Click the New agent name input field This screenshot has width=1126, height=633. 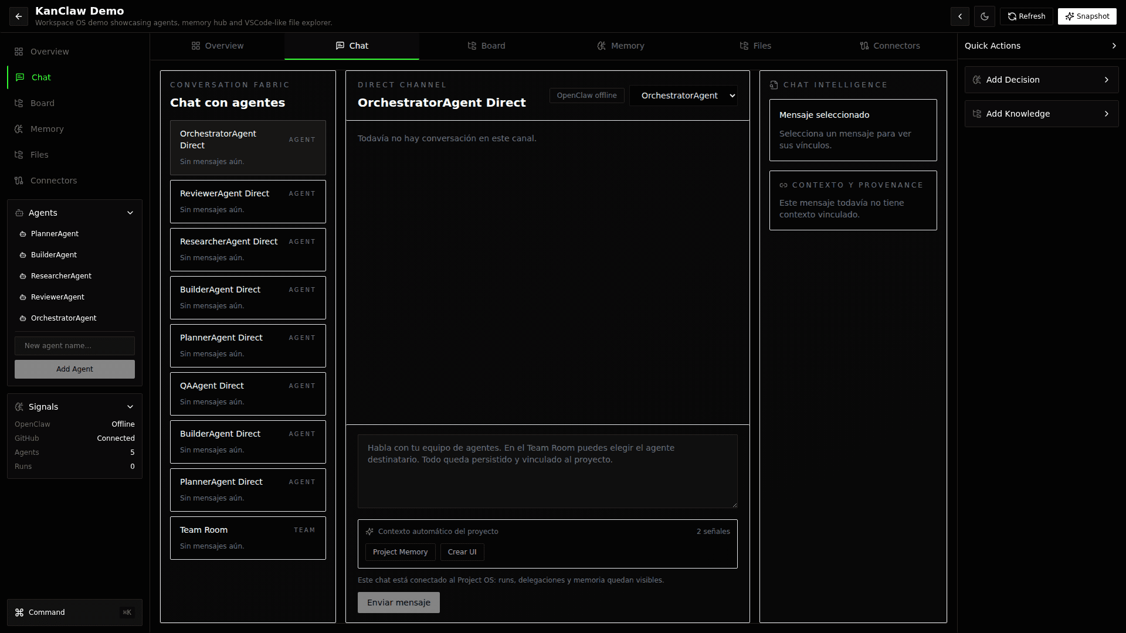pos(74,346)
